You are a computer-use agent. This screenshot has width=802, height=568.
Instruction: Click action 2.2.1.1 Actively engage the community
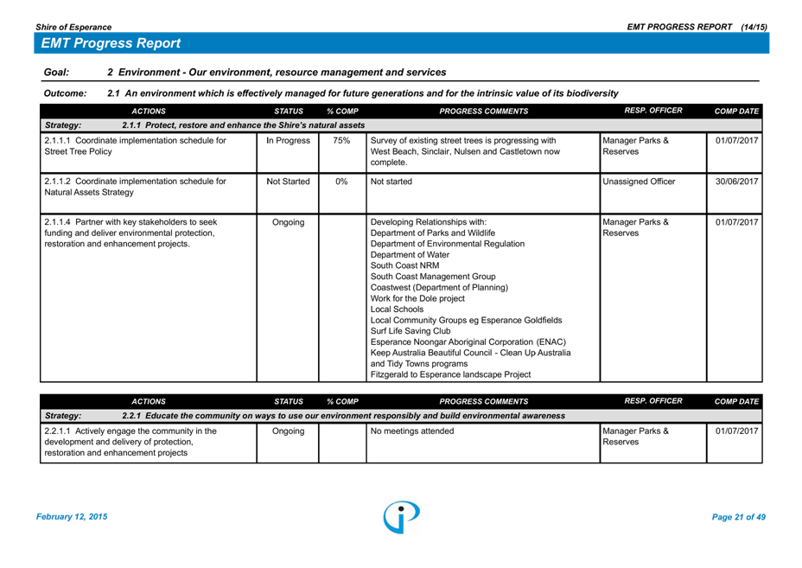coord(130,442)
